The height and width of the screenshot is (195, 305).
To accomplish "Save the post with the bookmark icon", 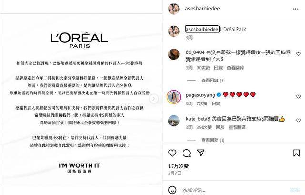I will click(x=296, y=153).
